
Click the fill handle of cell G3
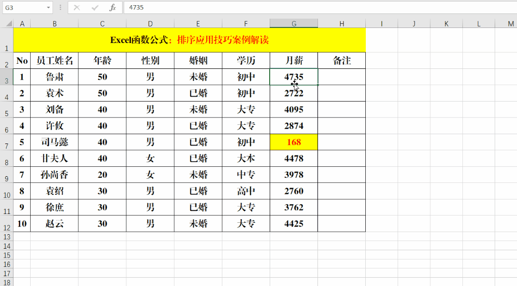318,85
